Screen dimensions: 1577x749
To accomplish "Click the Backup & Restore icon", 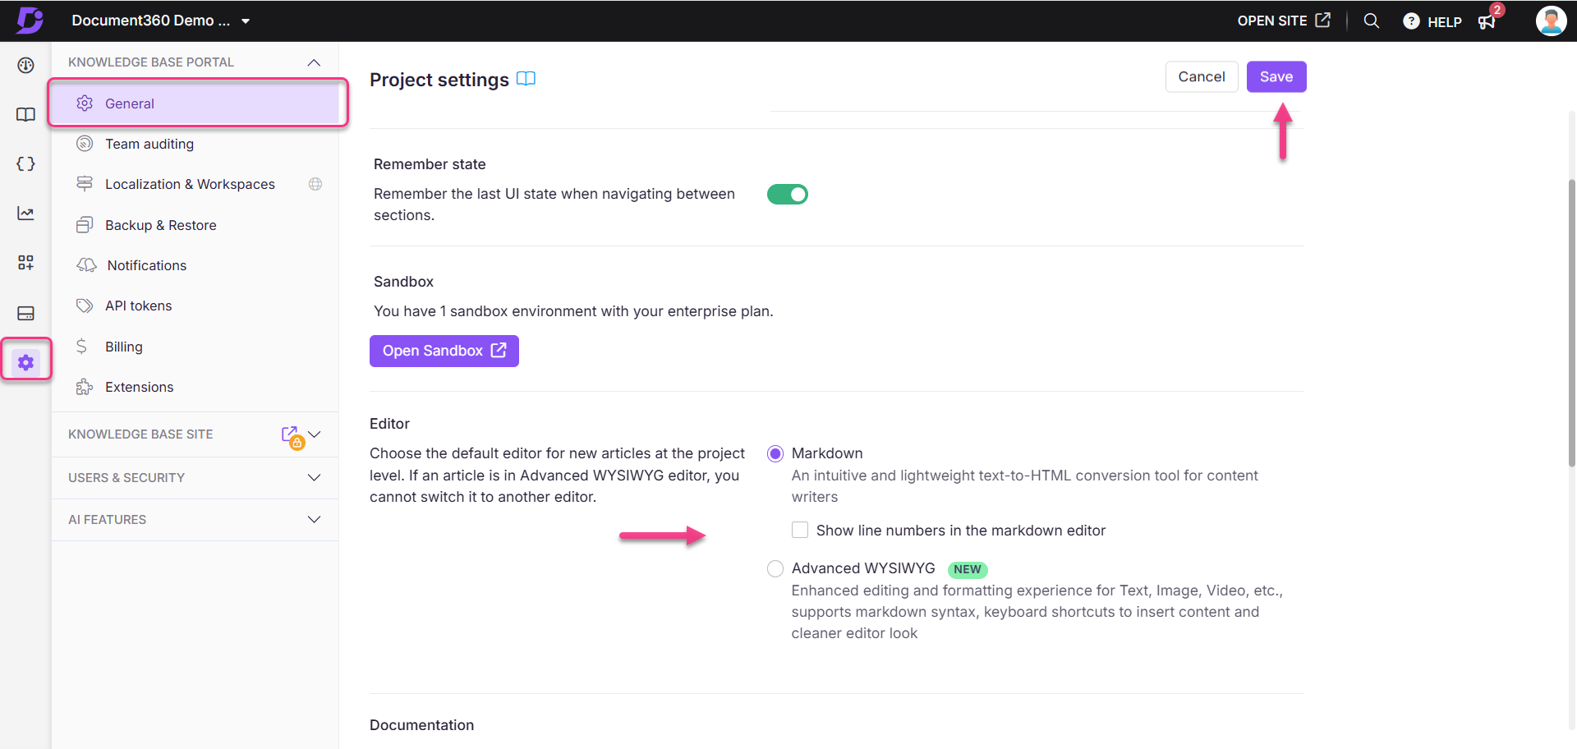I will (84, 225).
